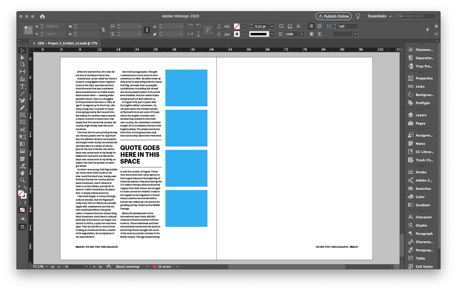Image resolution: width=457 pixels, height=291 pixels.
Task: Open the Essentials workspace dropdown
Action: click(x=380, y=16)
